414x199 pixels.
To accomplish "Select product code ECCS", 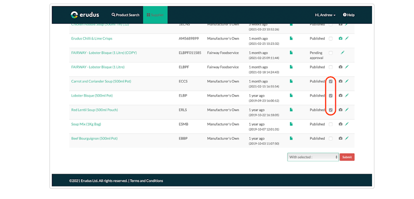I will click(x=183, y=82).
